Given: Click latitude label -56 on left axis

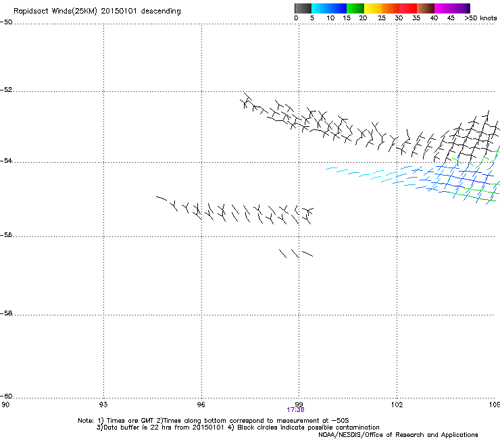Looking at the screenshot, I should [x=6, y=234].
